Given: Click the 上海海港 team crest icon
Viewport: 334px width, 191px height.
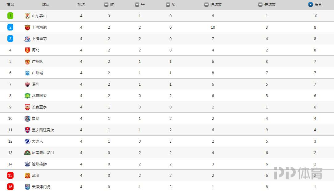Looking at the screenshot, I should (x=27, y=27).
